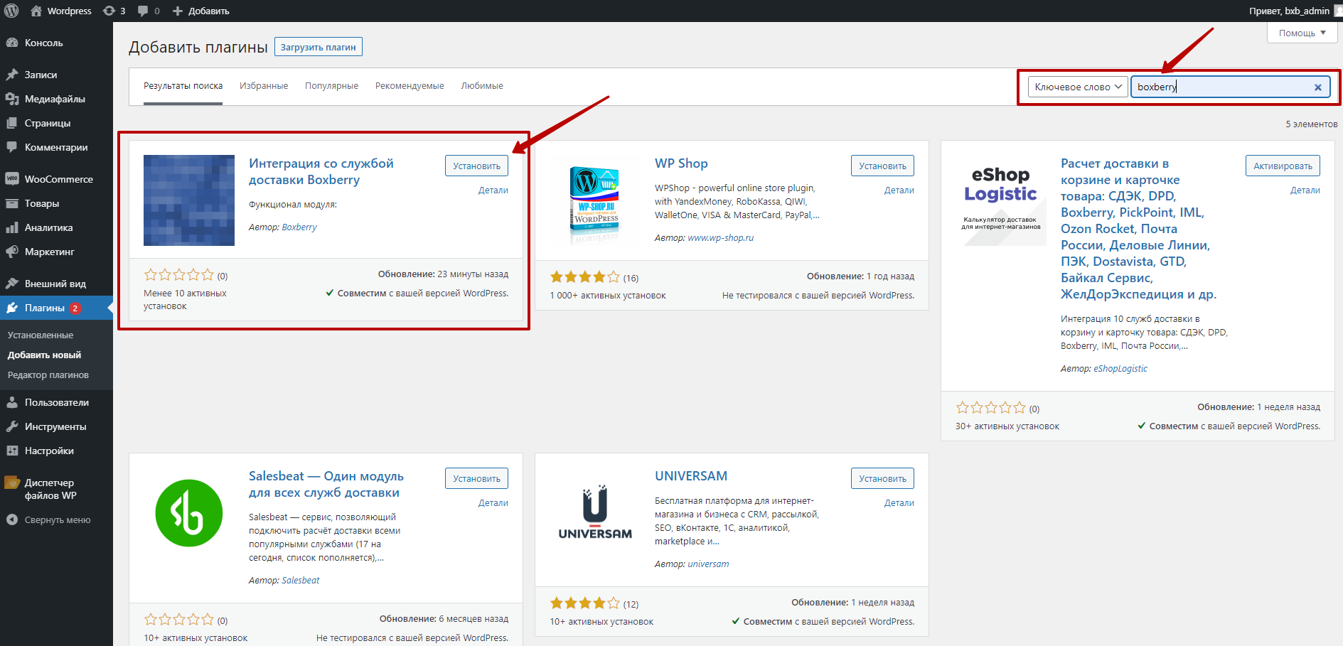Click the Консоль dashboard icon
Screen dimensions: 1343x646
(12, 43)
